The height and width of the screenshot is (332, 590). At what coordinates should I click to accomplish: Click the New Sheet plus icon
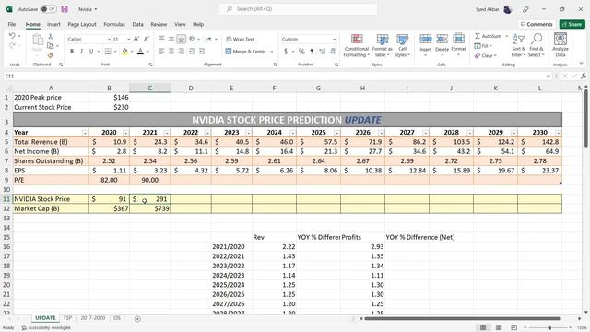click(137, 319)
